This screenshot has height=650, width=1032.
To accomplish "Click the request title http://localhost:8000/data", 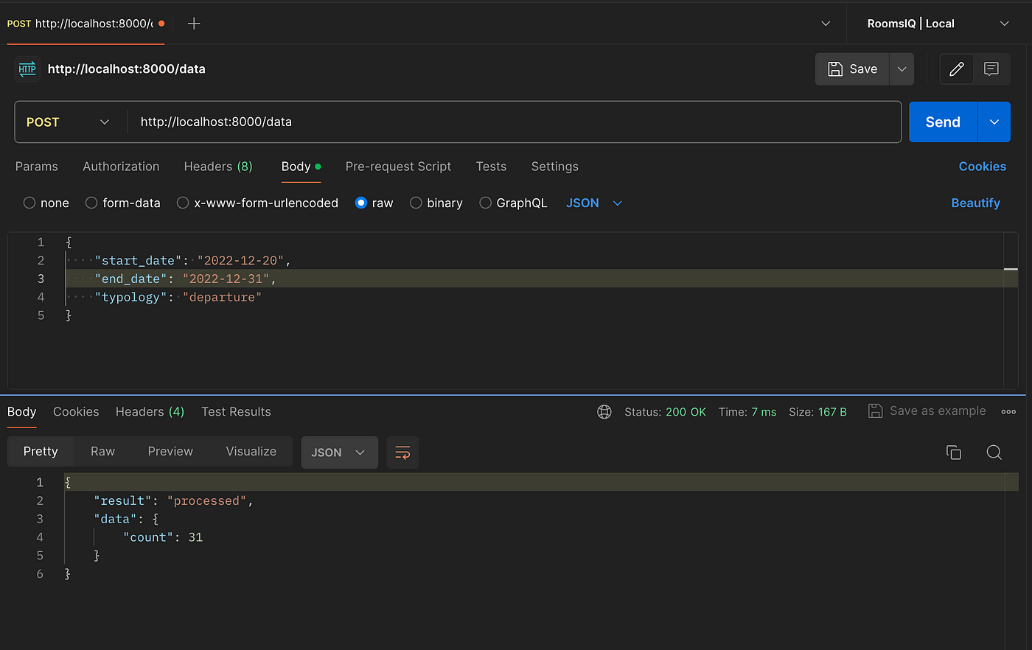I will click(x=127, y=69).
